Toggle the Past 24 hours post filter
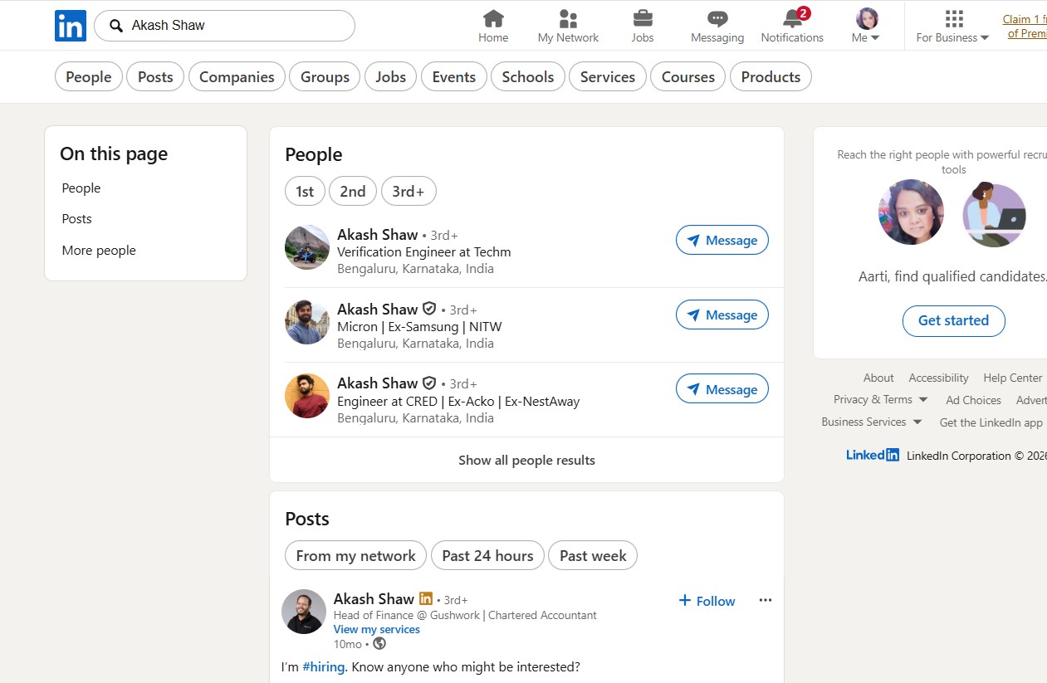Image resolution: width=1047 pixels, height=683 pixels. click(x=487, y=556)
